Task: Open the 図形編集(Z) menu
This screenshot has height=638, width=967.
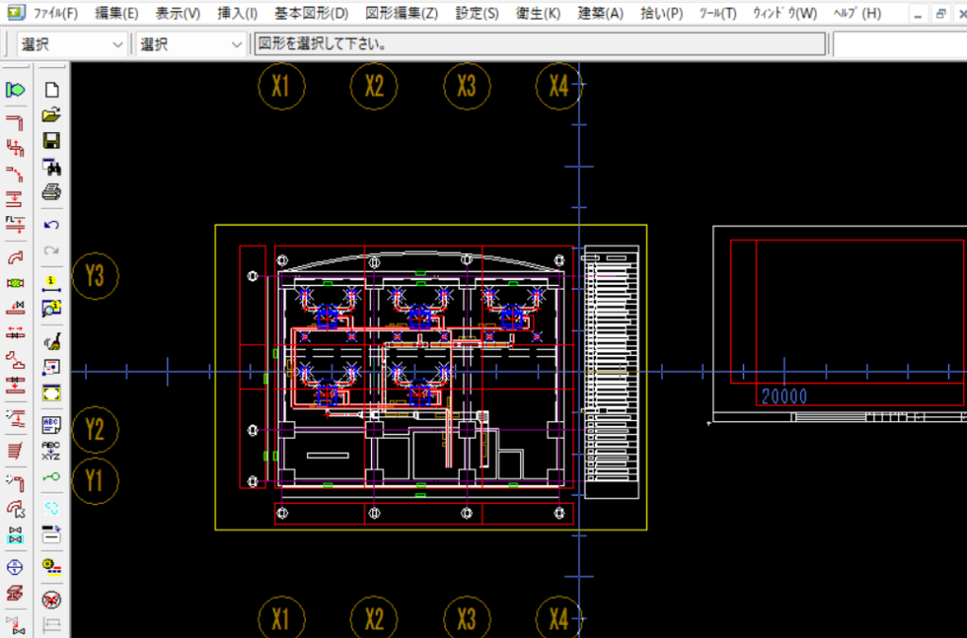Action: [x=401, y=13]
